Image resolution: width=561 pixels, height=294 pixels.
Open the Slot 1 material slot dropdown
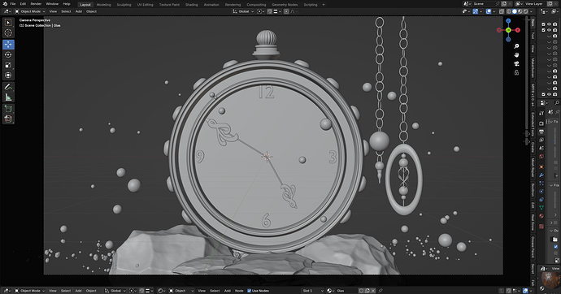[x=313, y=291]
